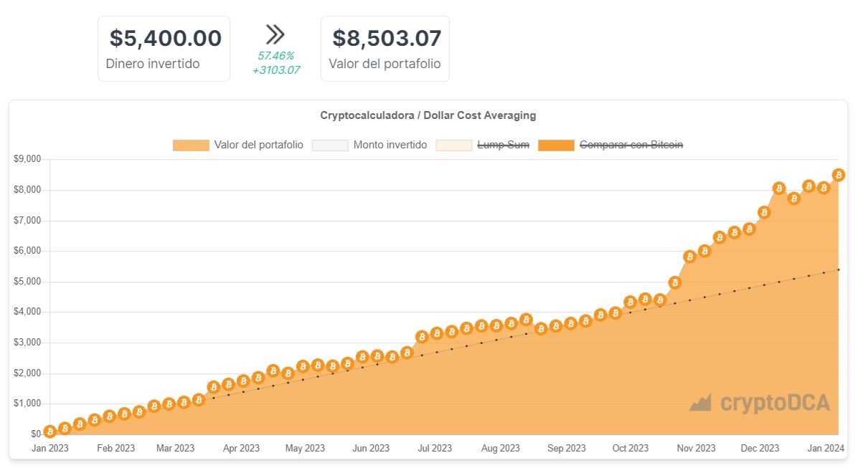Viewport: 858px width, 473px height.
Task: Click the $5,400.00 Dinero invertido card
Action: point(164,49)
